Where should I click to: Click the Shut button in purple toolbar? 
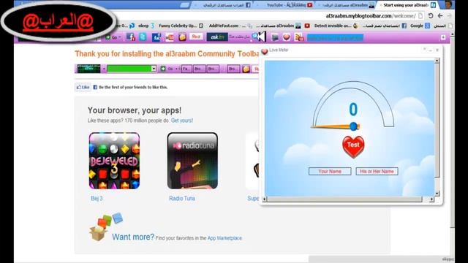[196, 37]
